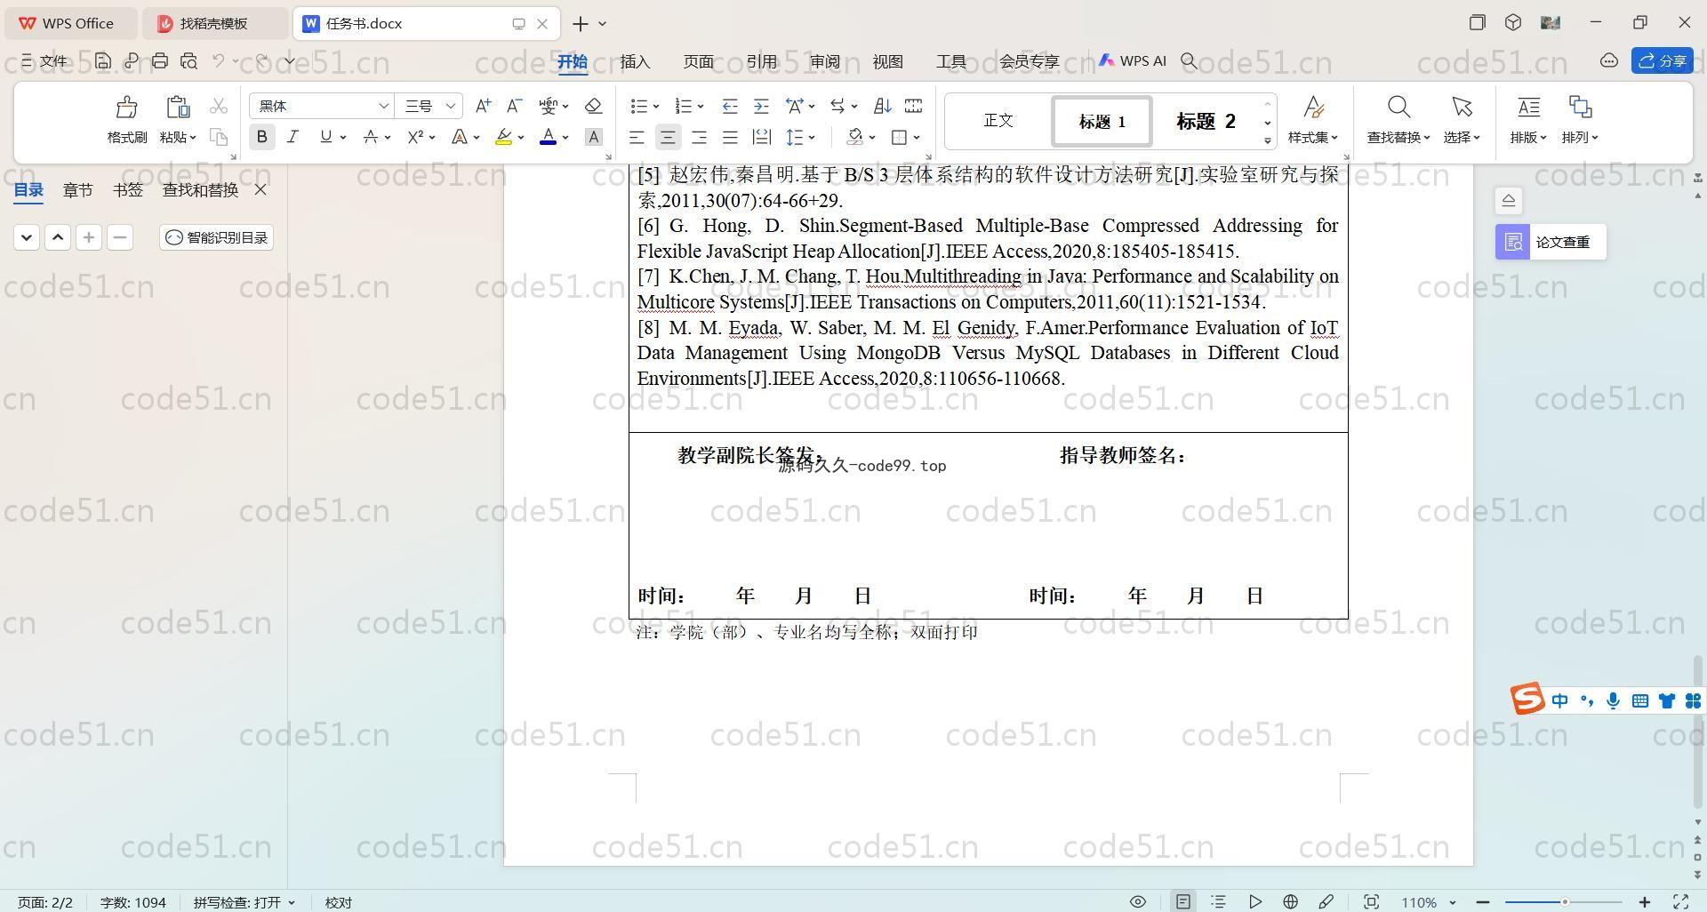
Task: Click the eye protection mode icon in status bar
Action: [x=1137, y=901]
